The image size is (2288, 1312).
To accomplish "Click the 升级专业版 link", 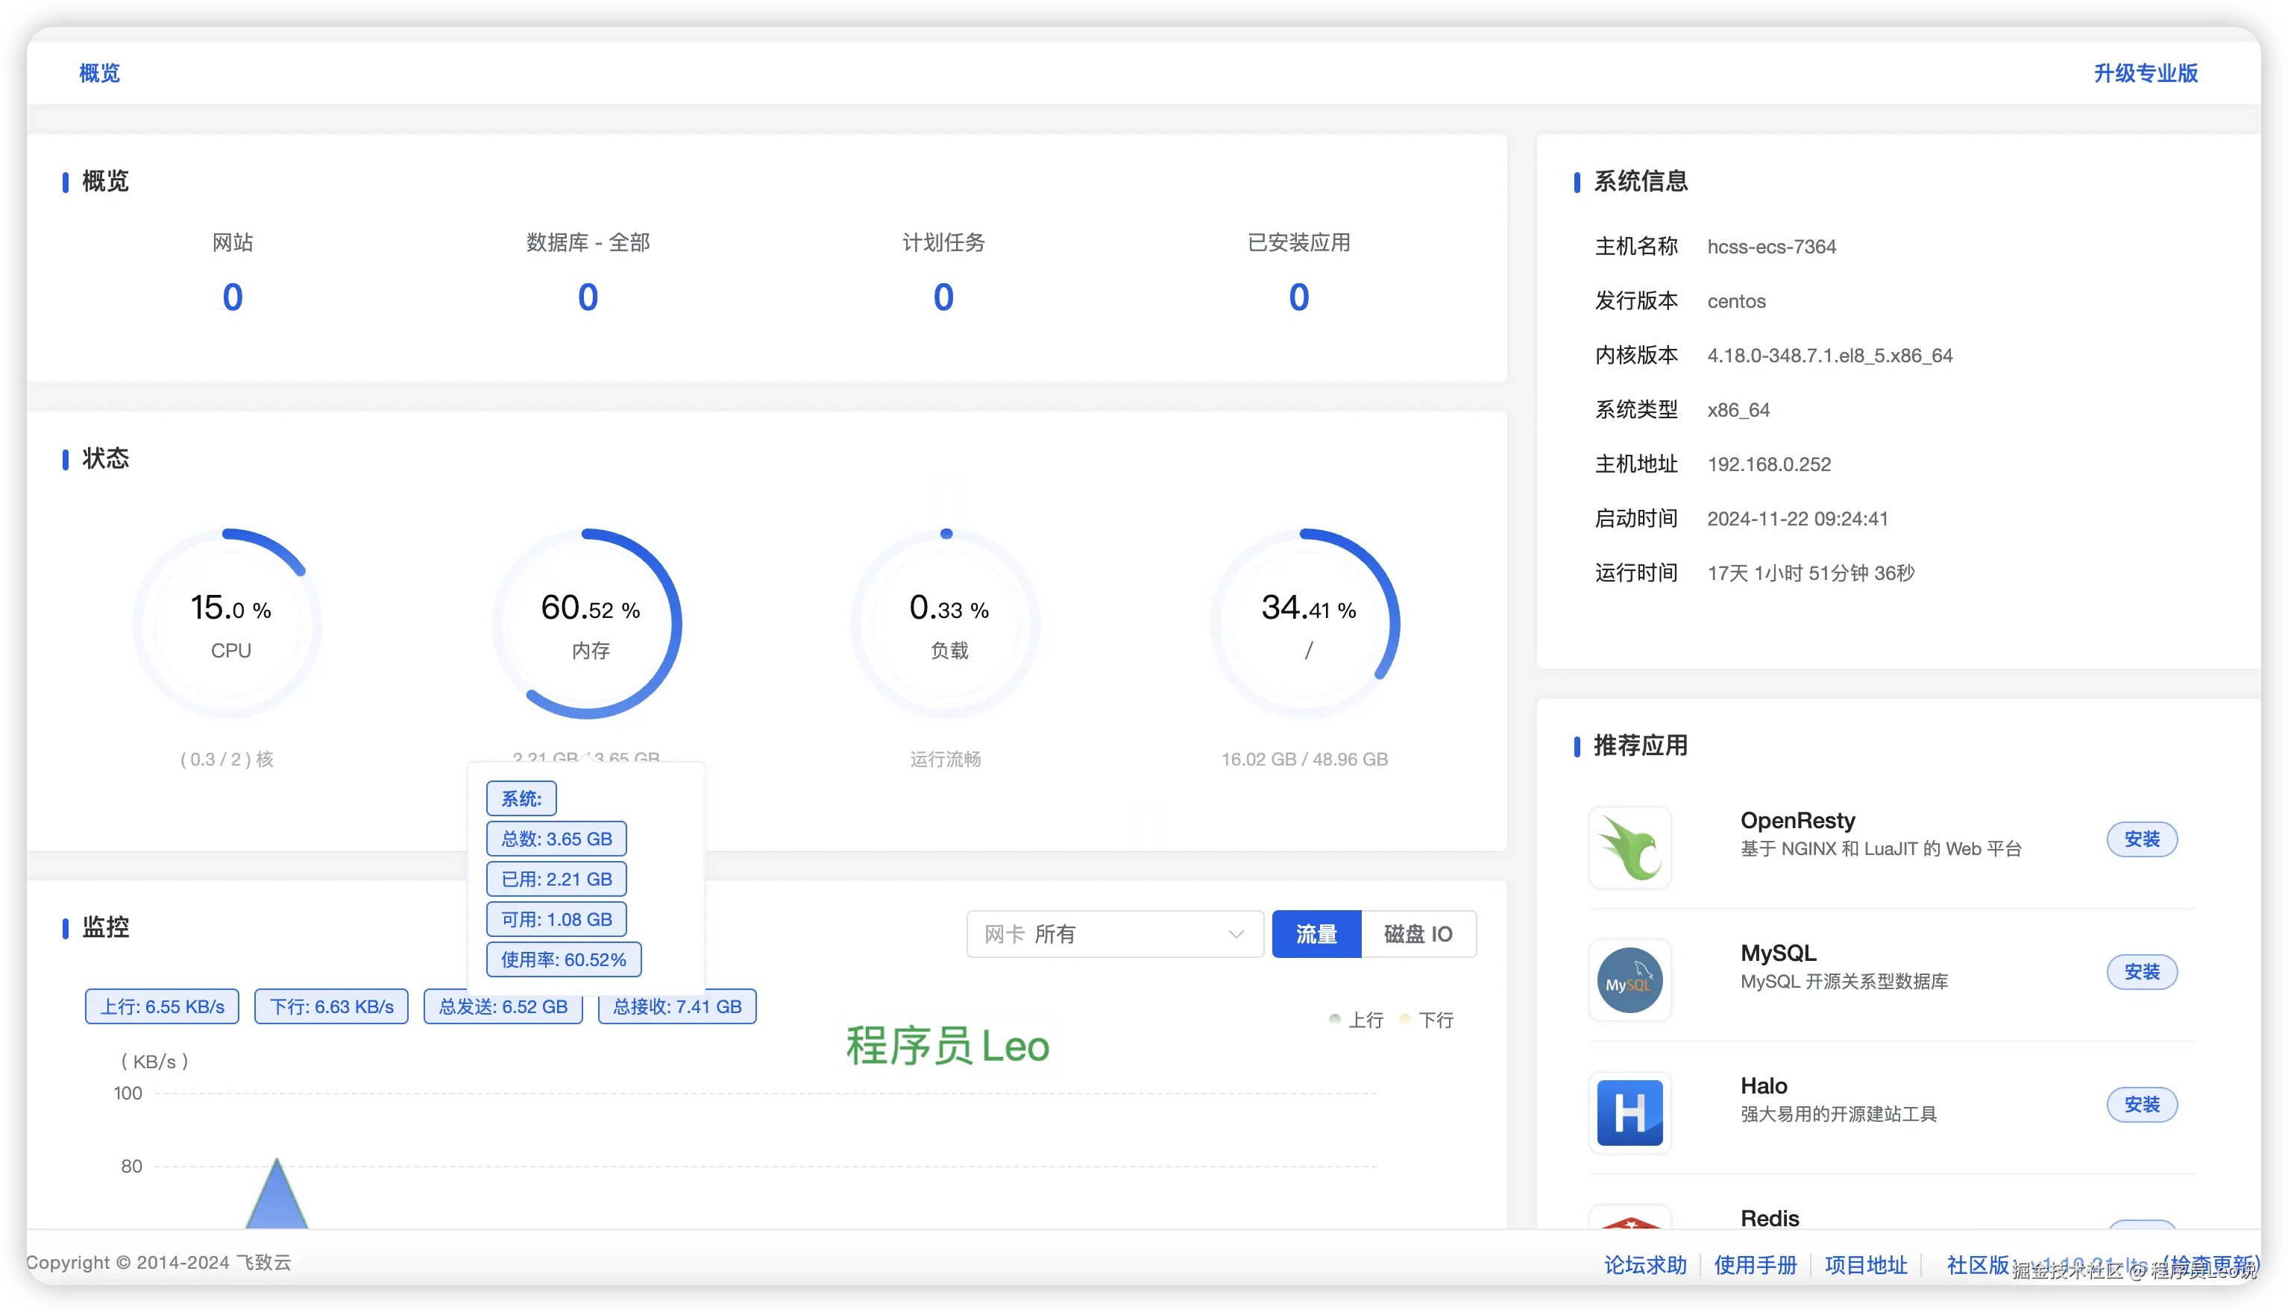I will pyautogui.click(x=2146, y=73).
